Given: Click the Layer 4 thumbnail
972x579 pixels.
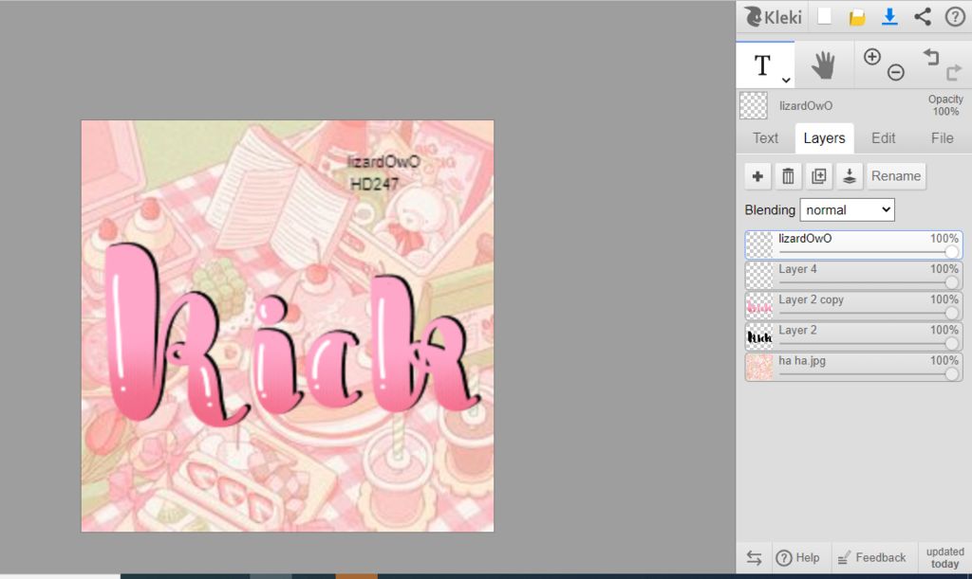Looking at the screenshot, I should click(759, 275).
